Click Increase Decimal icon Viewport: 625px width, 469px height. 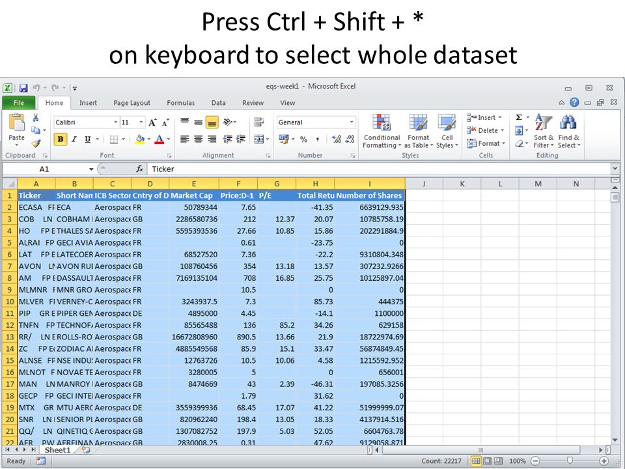337,139
